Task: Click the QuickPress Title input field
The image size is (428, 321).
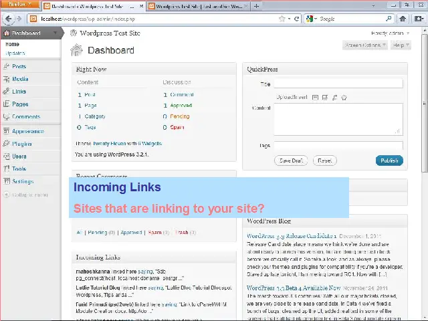Action: [338, 84]
